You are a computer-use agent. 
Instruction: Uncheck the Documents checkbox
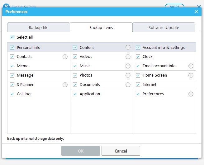coord(75,85)
